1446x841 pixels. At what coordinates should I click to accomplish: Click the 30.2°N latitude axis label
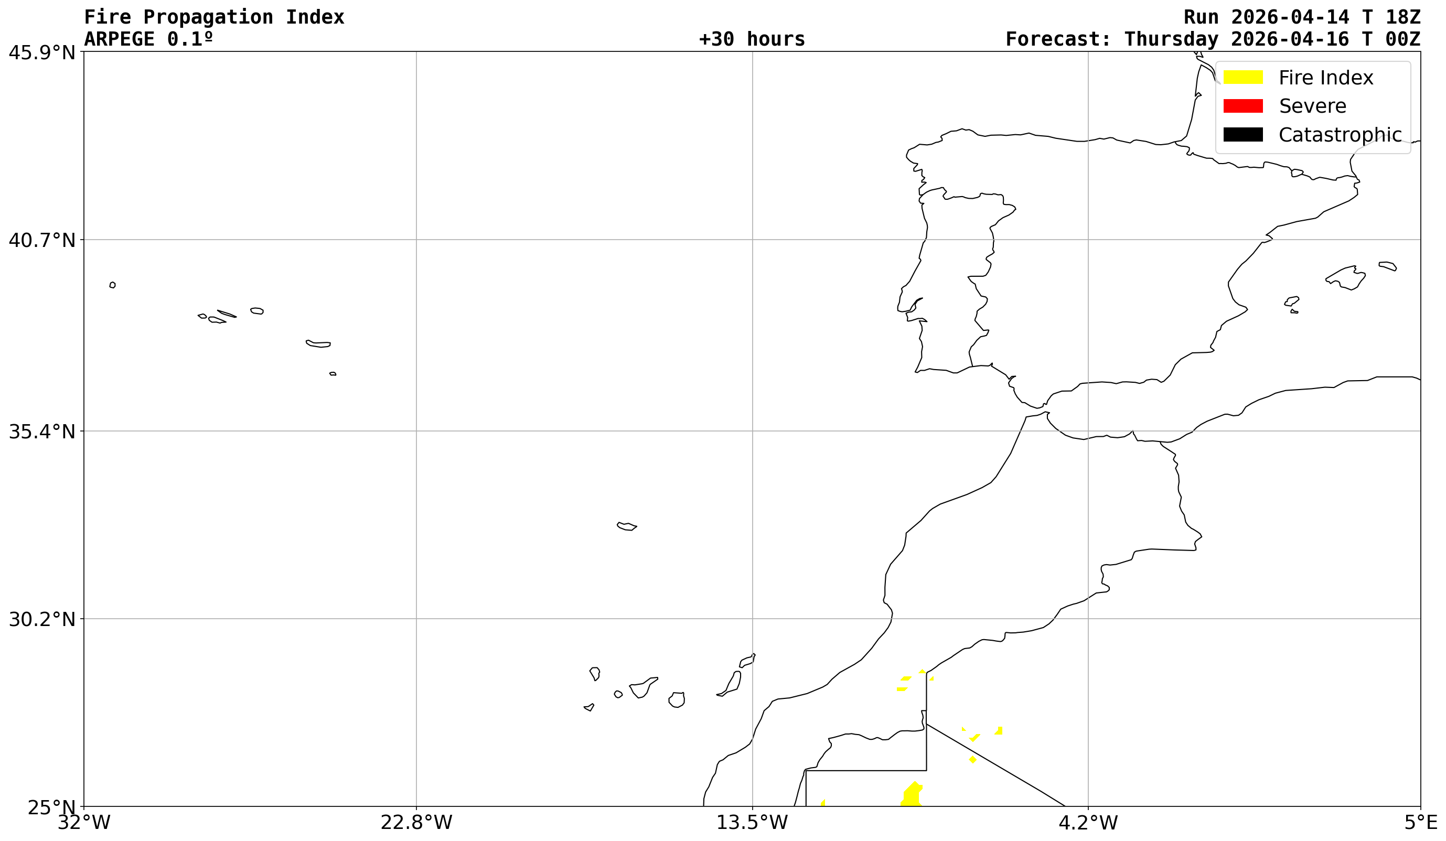(x=42, y=620)
